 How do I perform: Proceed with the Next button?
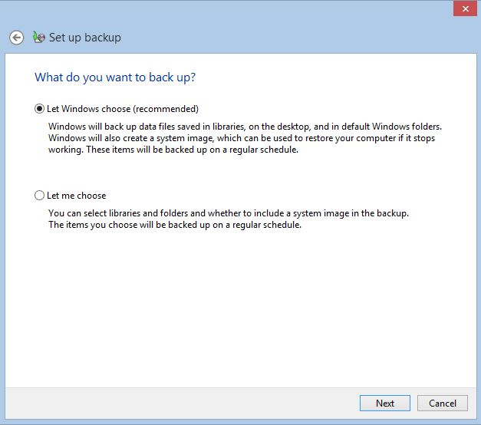(385, 403)
